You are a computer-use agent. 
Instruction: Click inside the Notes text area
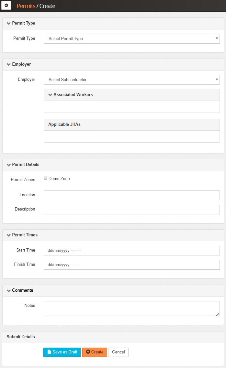(131, 308)
